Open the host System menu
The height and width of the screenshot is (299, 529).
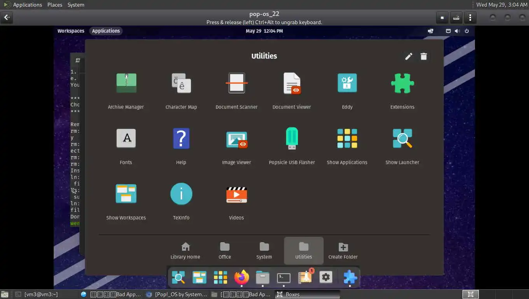(76, 5)
